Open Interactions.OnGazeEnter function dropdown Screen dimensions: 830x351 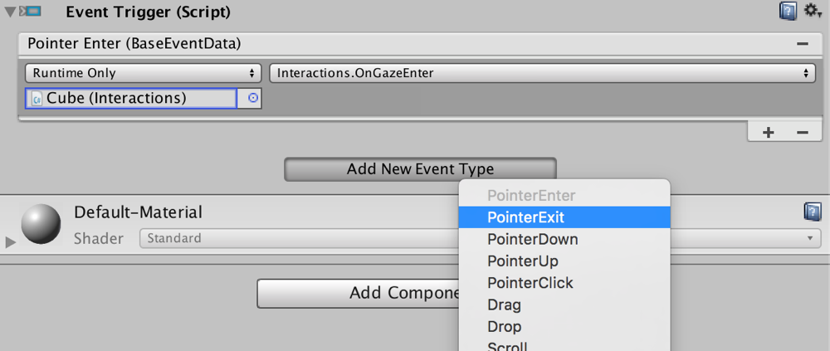[542, 73]
